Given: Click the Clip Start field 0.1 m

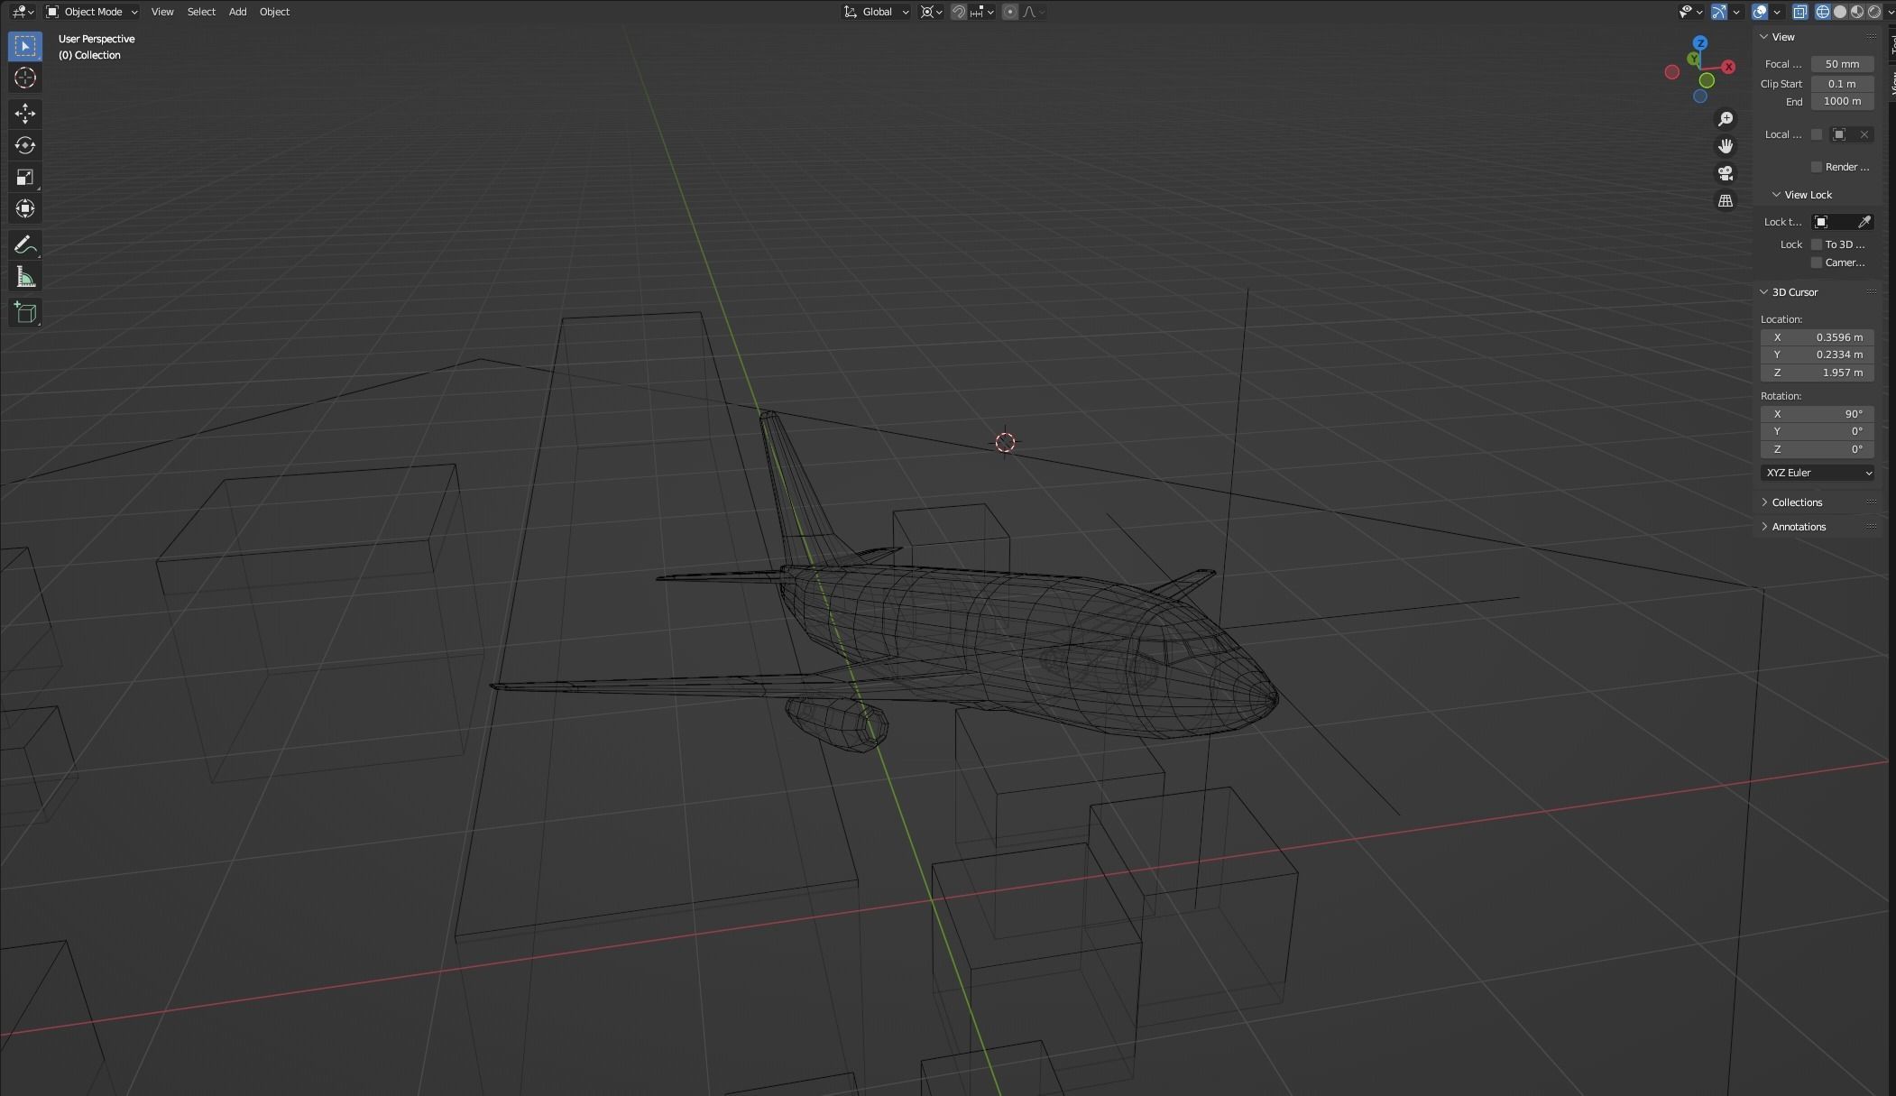Looking at the screenshot, I should click(x=1842, y=84).
